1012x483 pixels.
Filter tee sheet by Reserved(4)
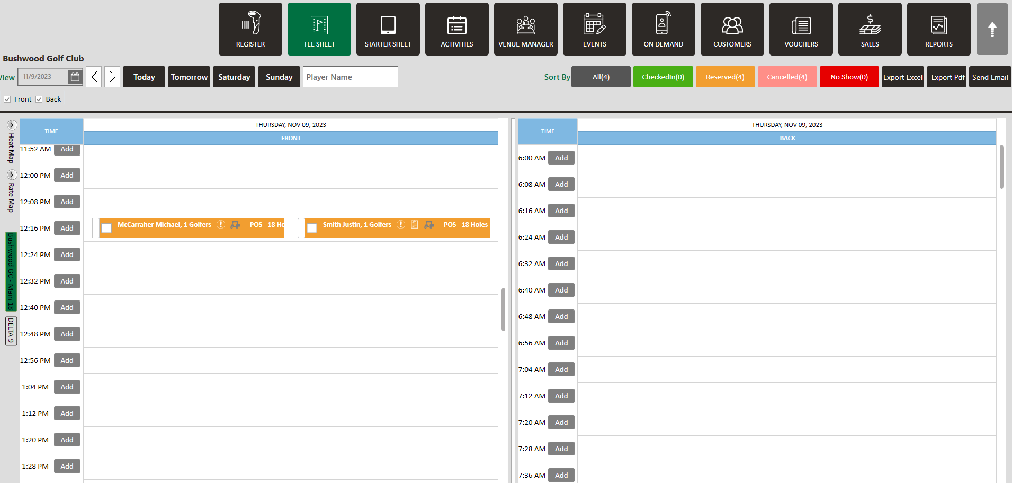coord(725,77)
